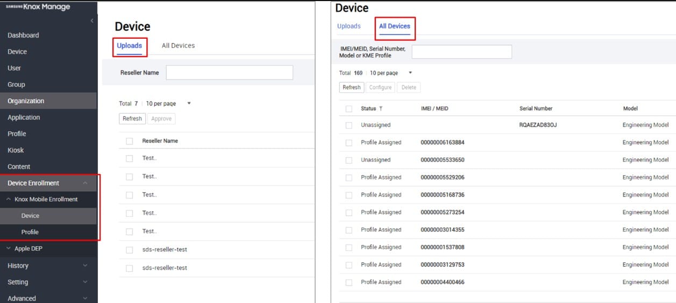
Task: Click the Approve button
Action: (x=161, y=119)
